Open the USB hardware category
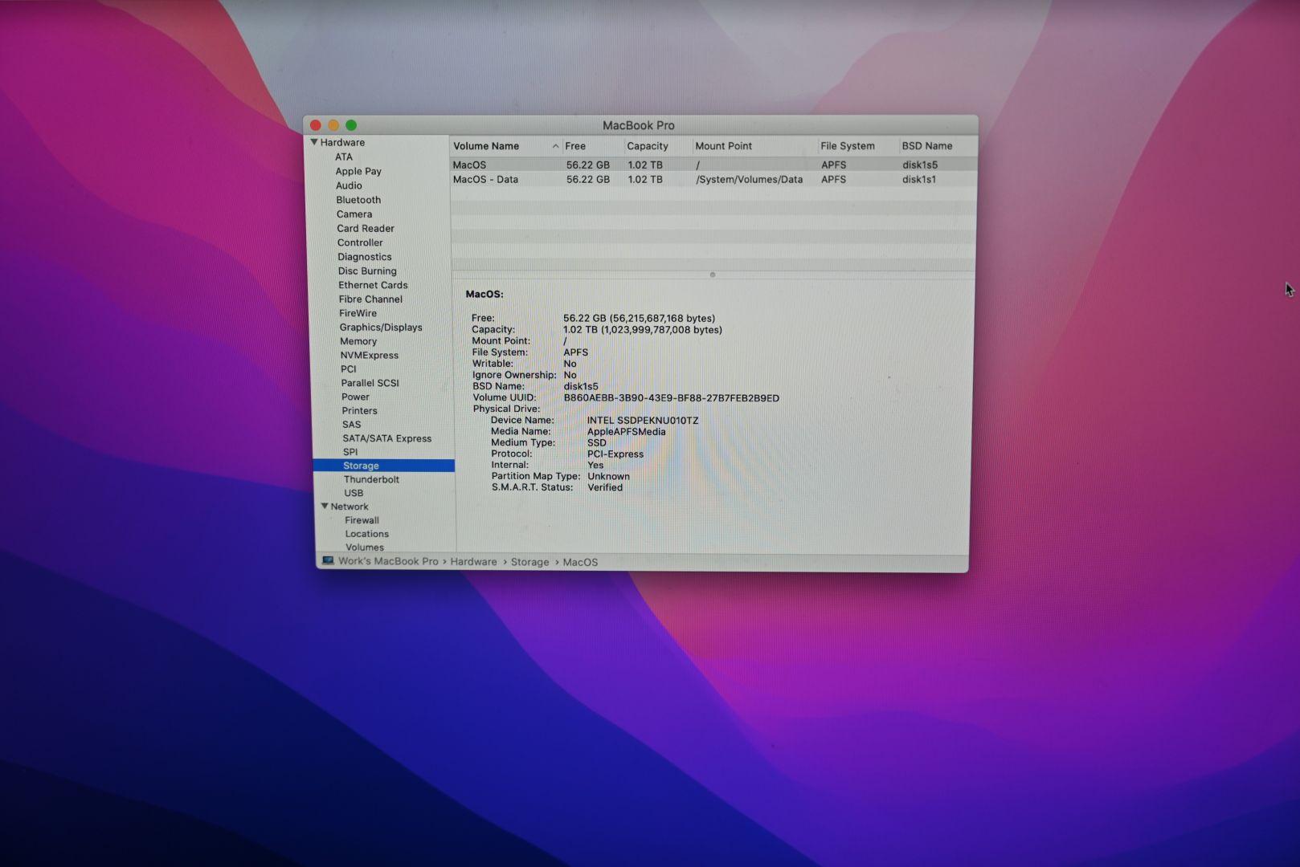Viewport: 1300px width, 867px height. click(x=354, y=493)
